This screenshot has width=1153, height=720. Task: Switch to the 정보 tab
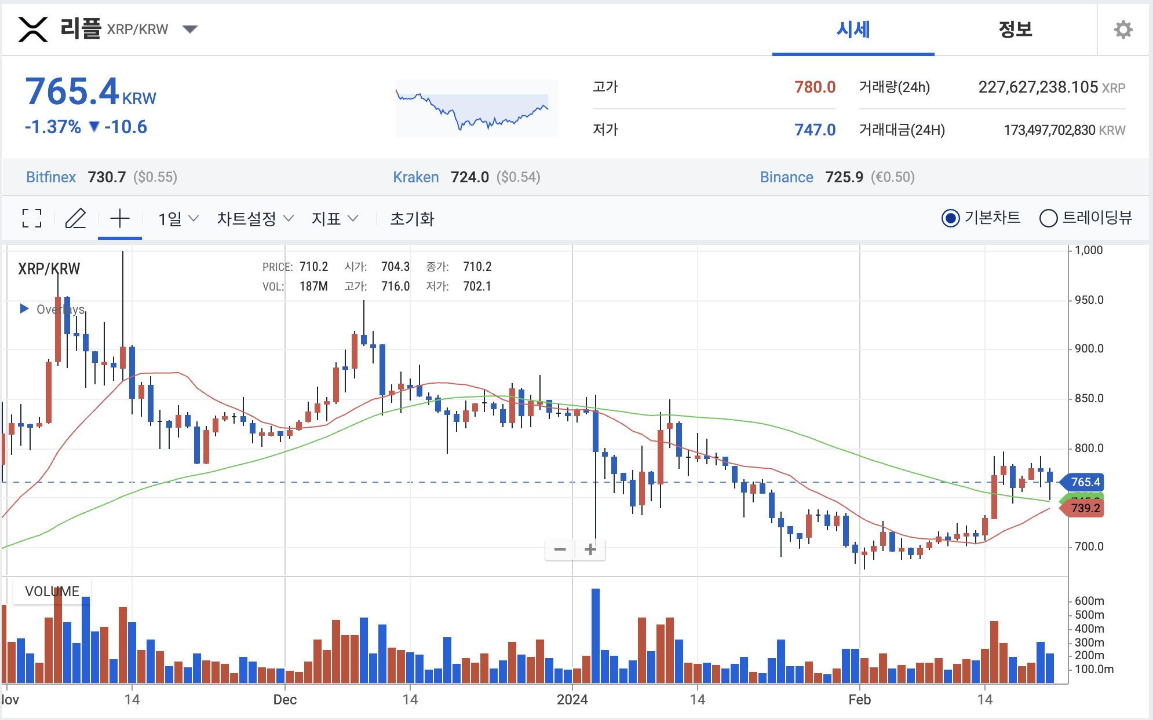click(1015, 30)
